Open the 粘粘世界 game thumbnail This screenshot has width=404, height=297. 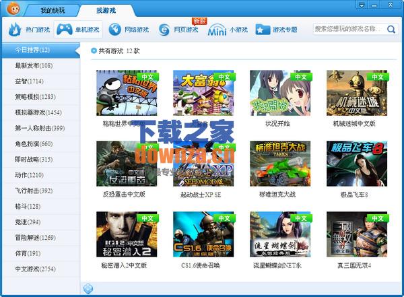point(127,93)
